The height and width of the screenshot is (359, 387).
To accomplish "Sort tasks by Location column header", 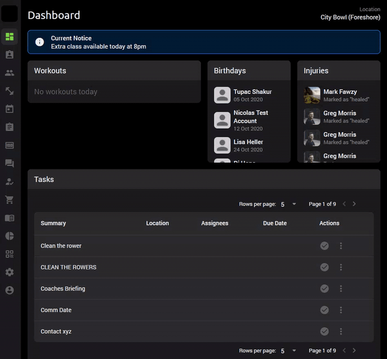I will (157, 223).
